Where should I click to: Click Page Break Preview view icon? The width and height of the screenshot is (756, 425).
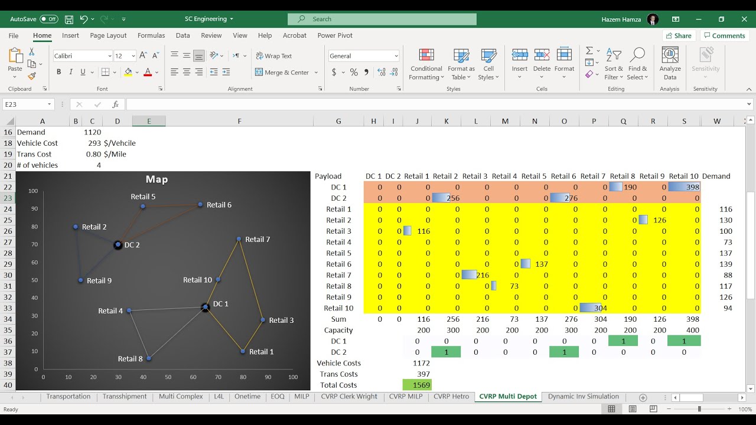coord(653,409)
